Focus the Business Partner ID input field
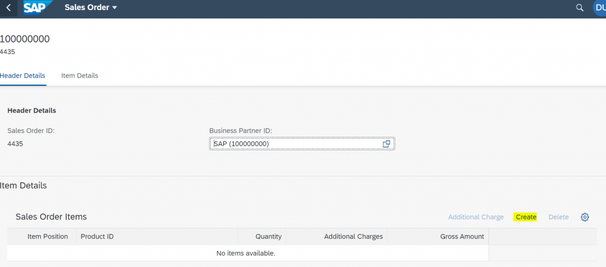Image resolution: width=606 pixels, height=267 pixels. coord(302,144)
